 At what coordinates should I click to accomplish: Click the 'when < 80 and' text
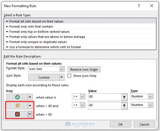(x=47, y=106)
